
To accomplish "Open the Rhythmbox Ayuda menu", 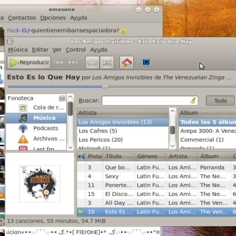I will click(99, 50).
